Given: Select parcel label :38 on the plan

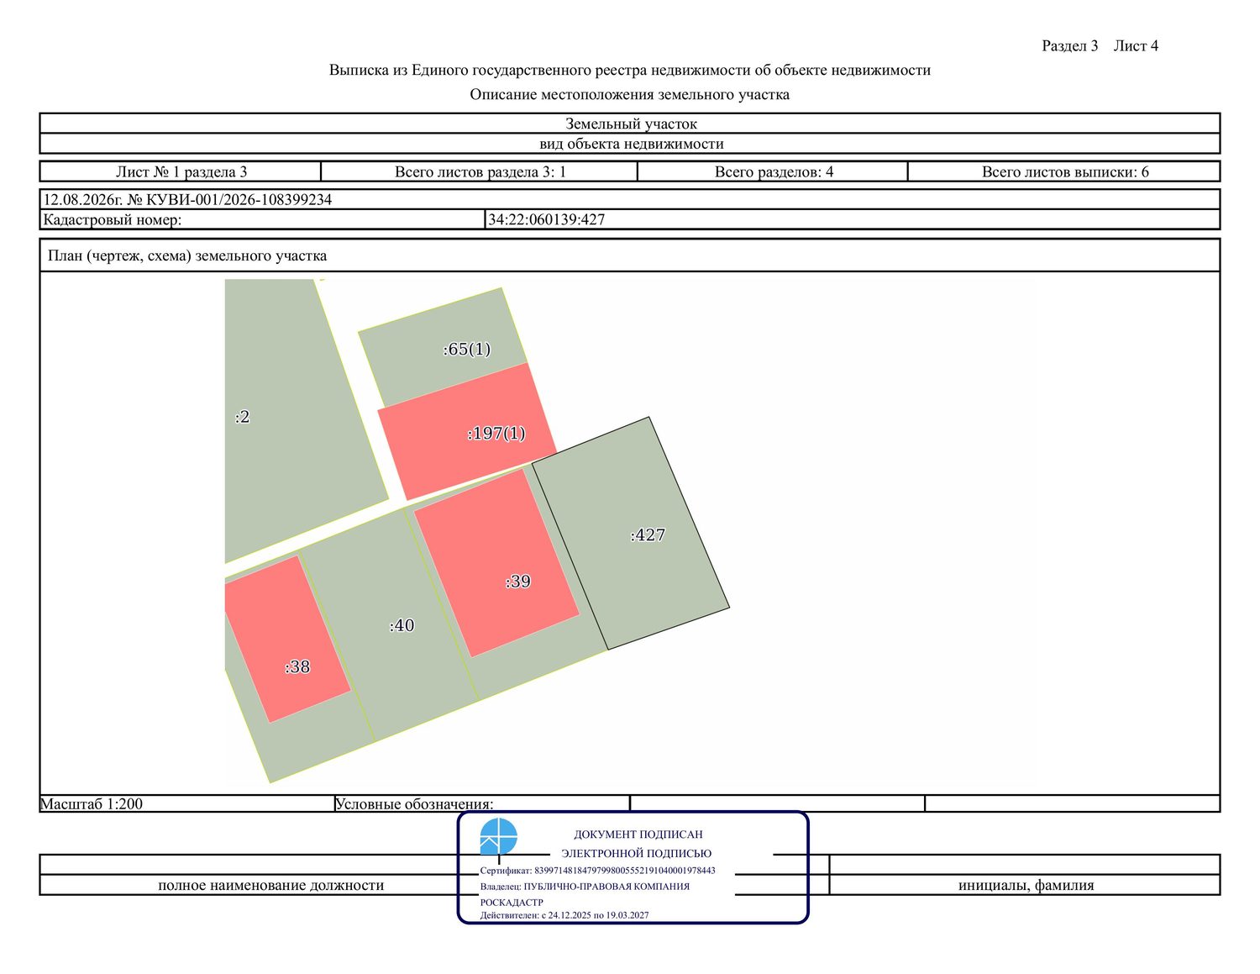Looking at the screenshot, I should pyautogui.click(x=297, y=667).
